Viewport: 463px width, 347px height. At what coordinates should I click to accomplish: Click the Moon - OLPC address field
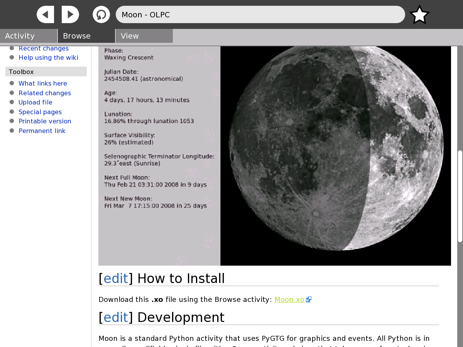260,15
